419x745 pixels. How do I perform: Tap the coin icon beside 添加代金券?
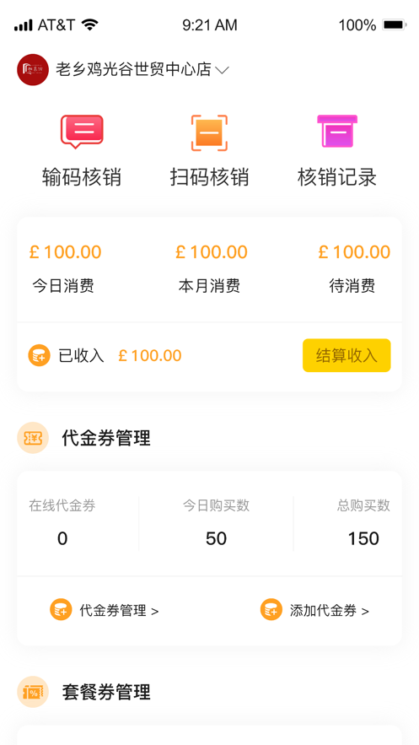271,610
